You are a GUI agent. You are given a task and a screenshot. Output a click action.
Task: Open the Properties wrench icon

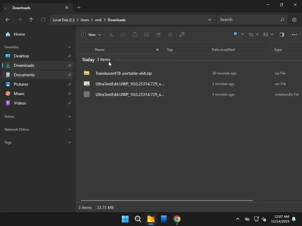182,34
